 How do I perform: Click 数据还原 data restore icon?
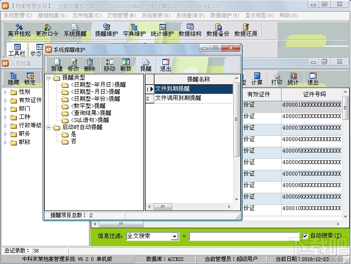tap(246, 30)
